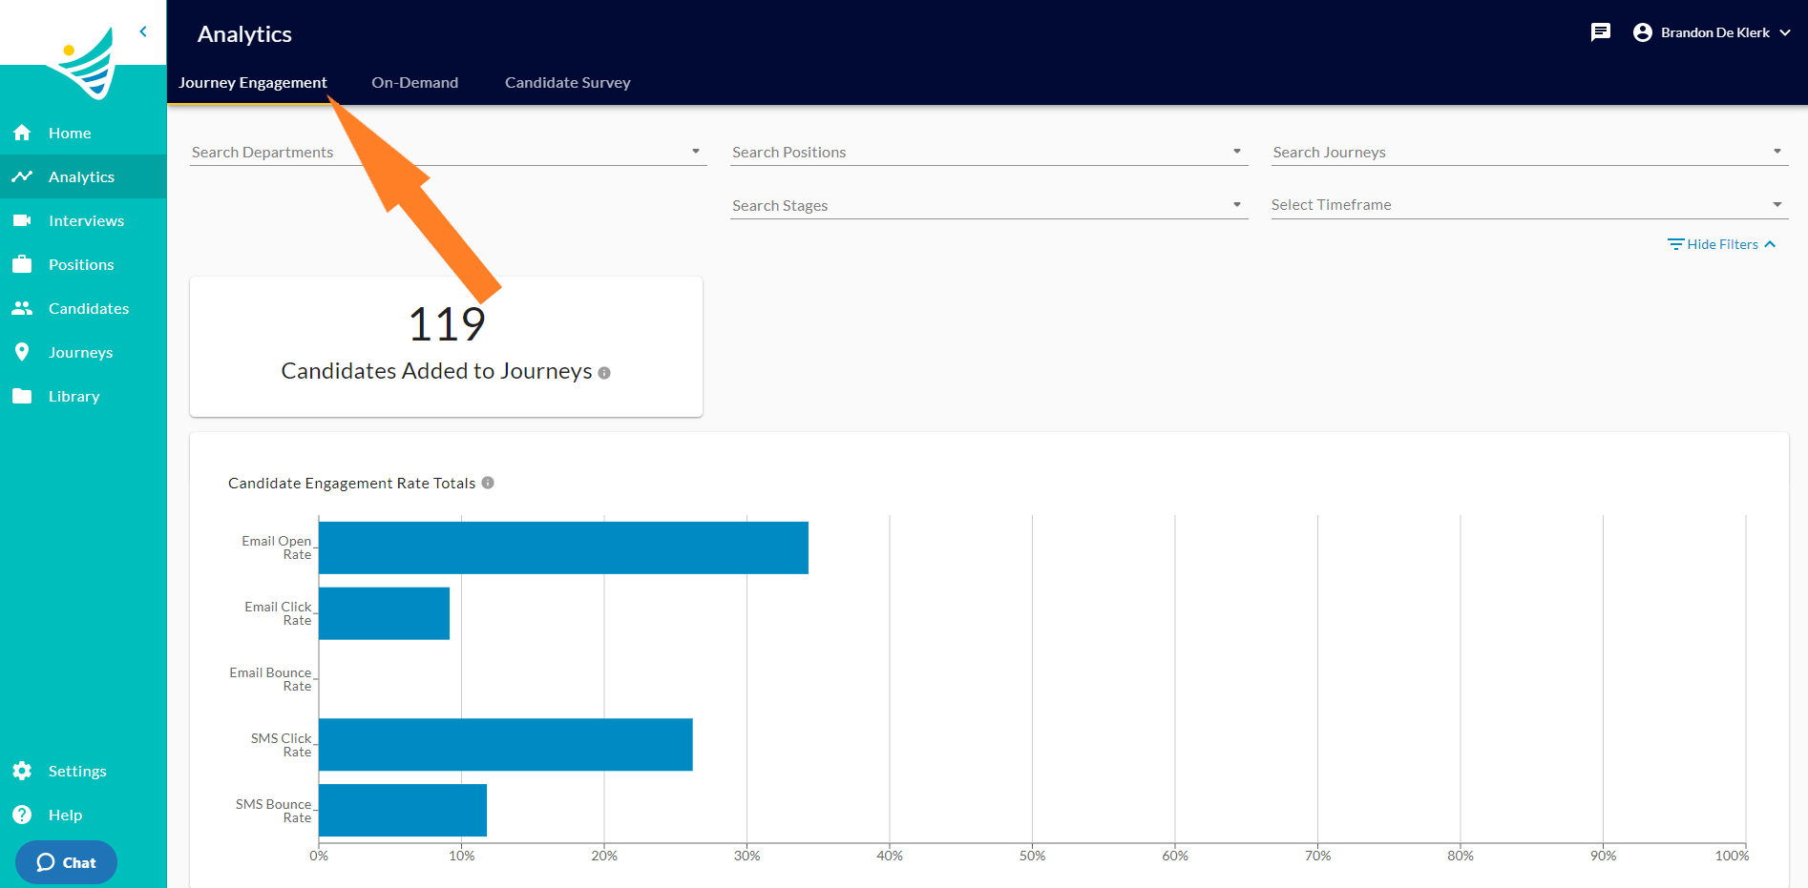Click the Settings gear icon
The image size is (1808, 888).
coord(22,771)
